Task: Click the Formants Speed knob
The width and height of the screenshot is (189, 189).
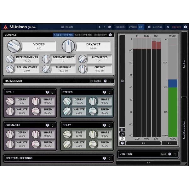Action: pos(36,144)
